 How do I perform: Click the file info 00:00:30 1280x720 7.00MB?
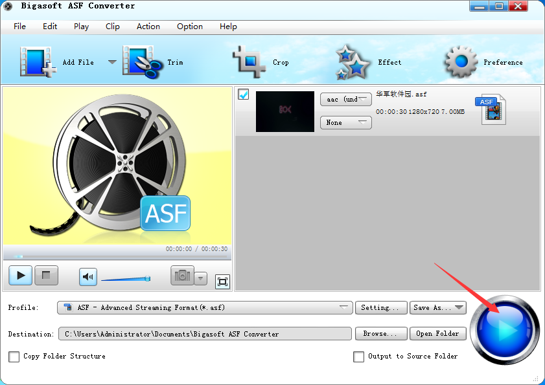pyautogui.click(x=420, y=112)
